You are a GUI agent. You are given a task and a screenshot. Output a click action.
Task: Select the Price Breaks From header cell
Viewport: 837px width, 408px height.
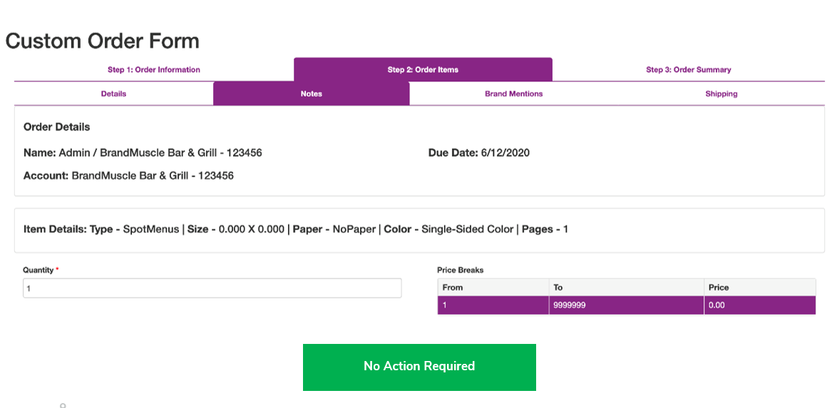click(x=493, y=287)
